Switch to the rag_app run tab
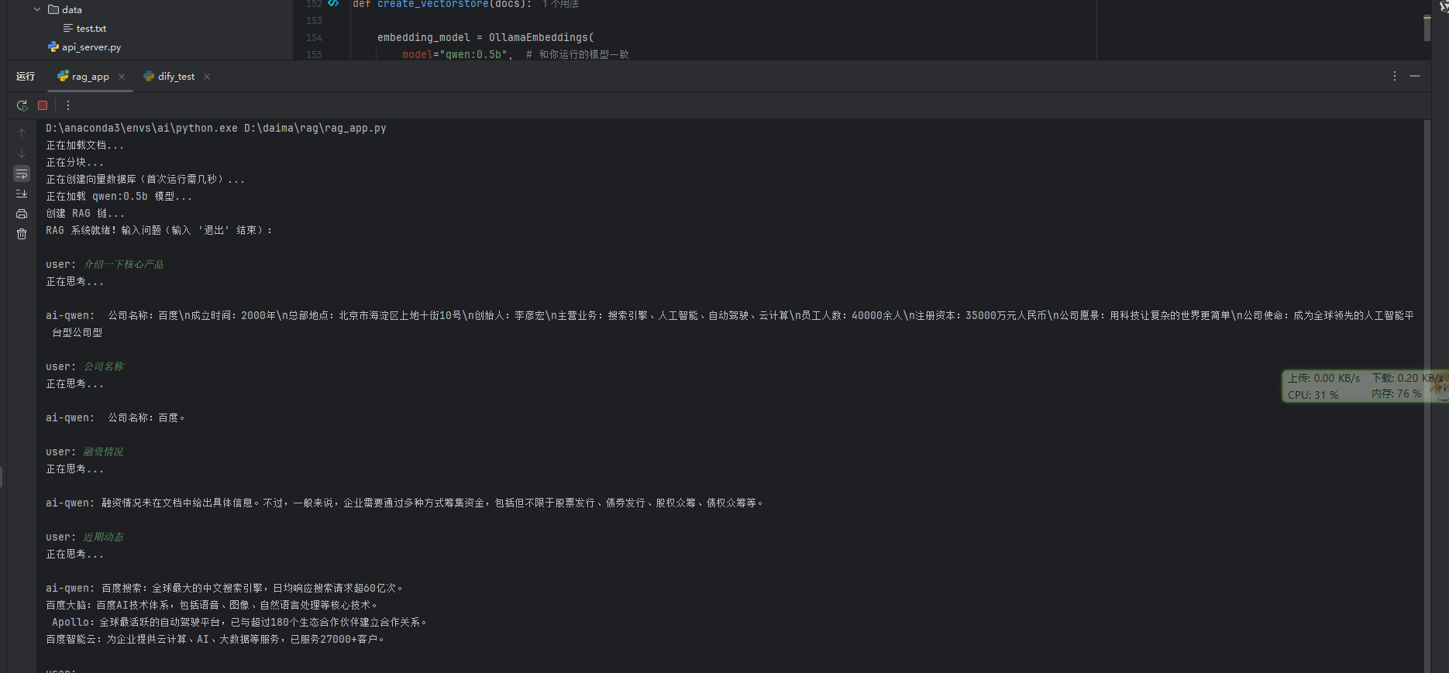 pos(91,77)
